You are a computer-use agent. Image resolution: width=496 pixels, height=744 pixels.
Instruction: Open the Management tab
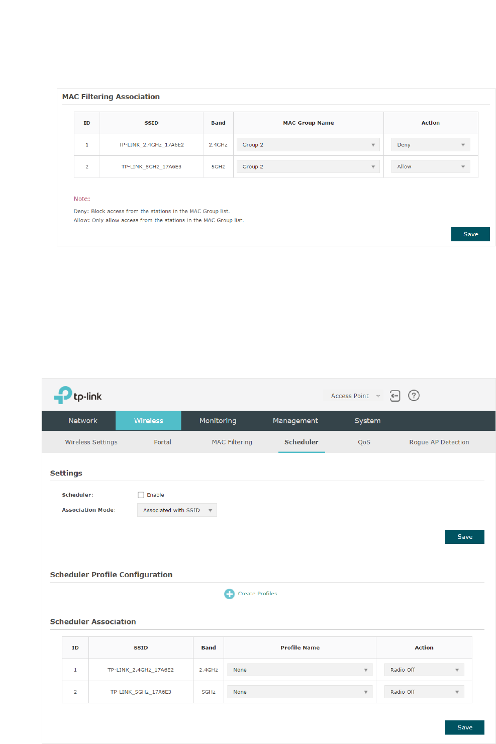[295, 421]
